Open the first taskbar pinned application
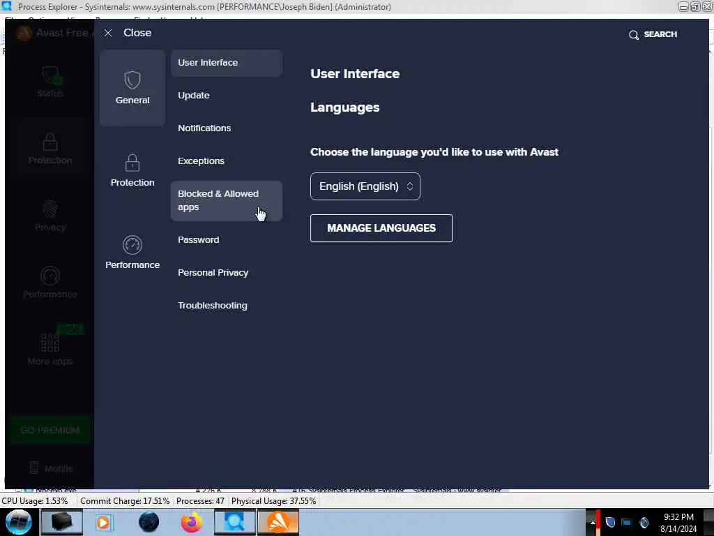Screen dimensions: 714x536 61,522
